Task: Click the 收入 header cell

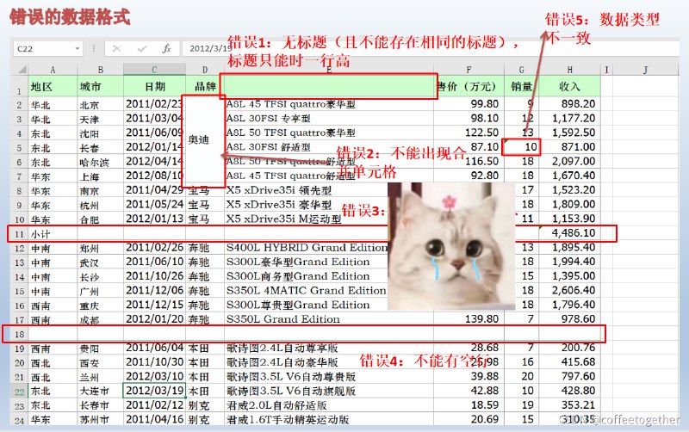Action: [x=569, y=86]
